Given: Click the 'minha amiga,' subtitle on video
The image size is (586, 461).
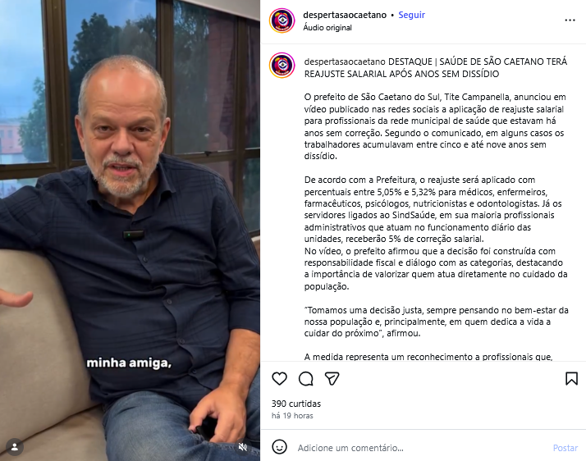Looking at the screenshot, I should pos(129,363).
